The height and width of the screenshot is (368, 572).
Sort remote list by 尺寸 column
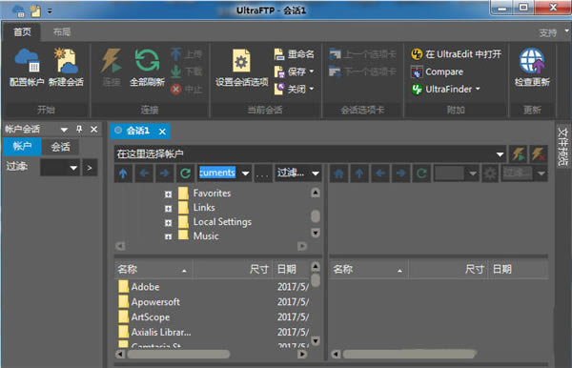(448, 270)
